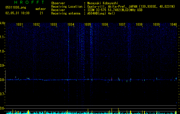Click the HROFFT title text
The image size is (180, 114).
pyautogui.click(x=29, y=2)
